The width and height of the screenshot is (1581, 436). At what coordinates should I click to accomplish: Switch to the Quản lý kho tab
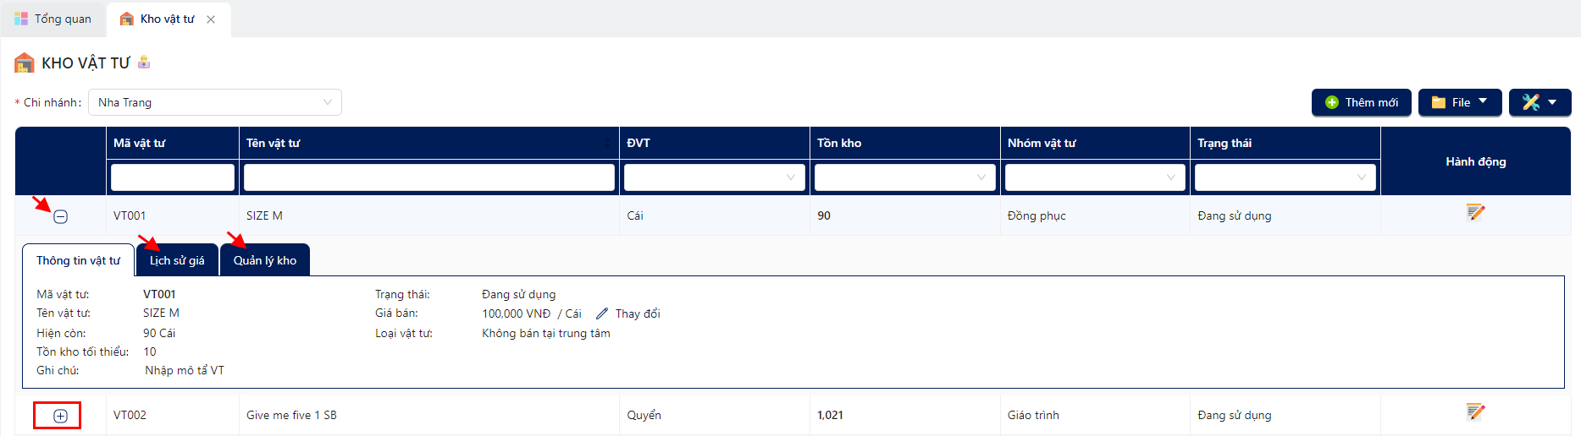(x=265, y=260)
